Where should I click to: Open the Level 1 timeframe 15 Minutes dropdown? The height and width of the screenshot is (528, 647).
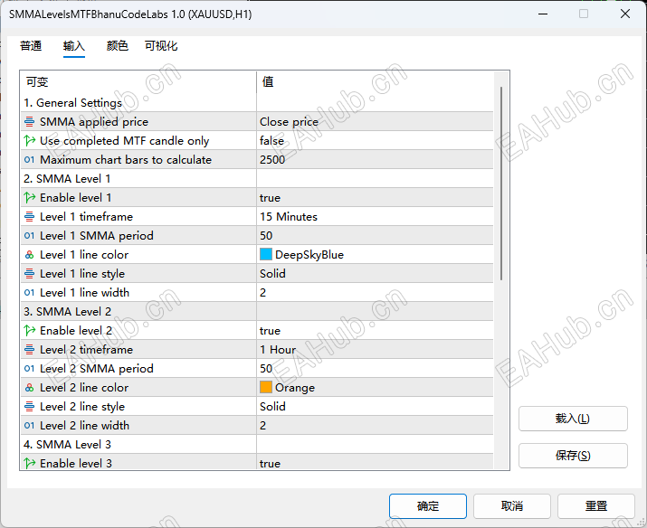point(375,217)
